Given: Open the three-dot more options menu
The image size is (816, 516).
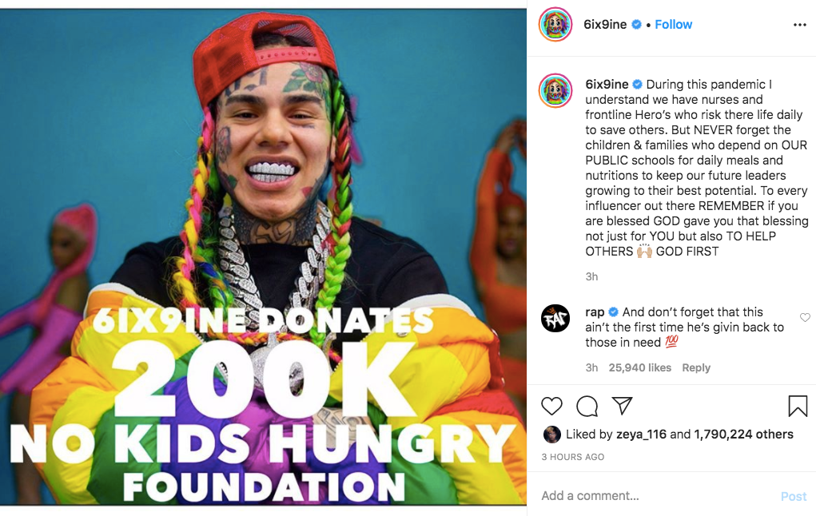Looking at the screenshot, I should [x=800, y=25].
